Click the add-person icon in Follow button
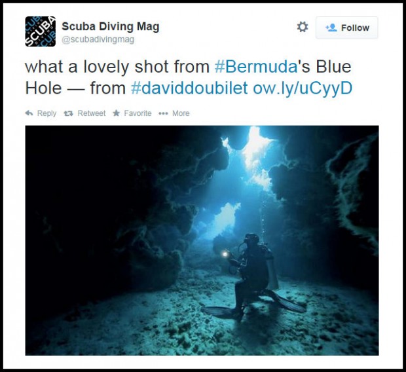 tap(331, 28)
